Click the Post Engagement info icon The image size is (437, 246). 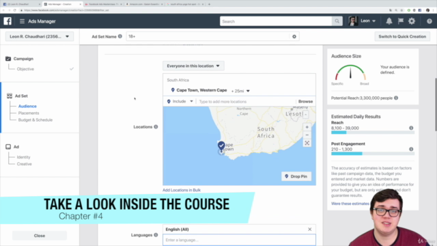[x=411, y=149]
